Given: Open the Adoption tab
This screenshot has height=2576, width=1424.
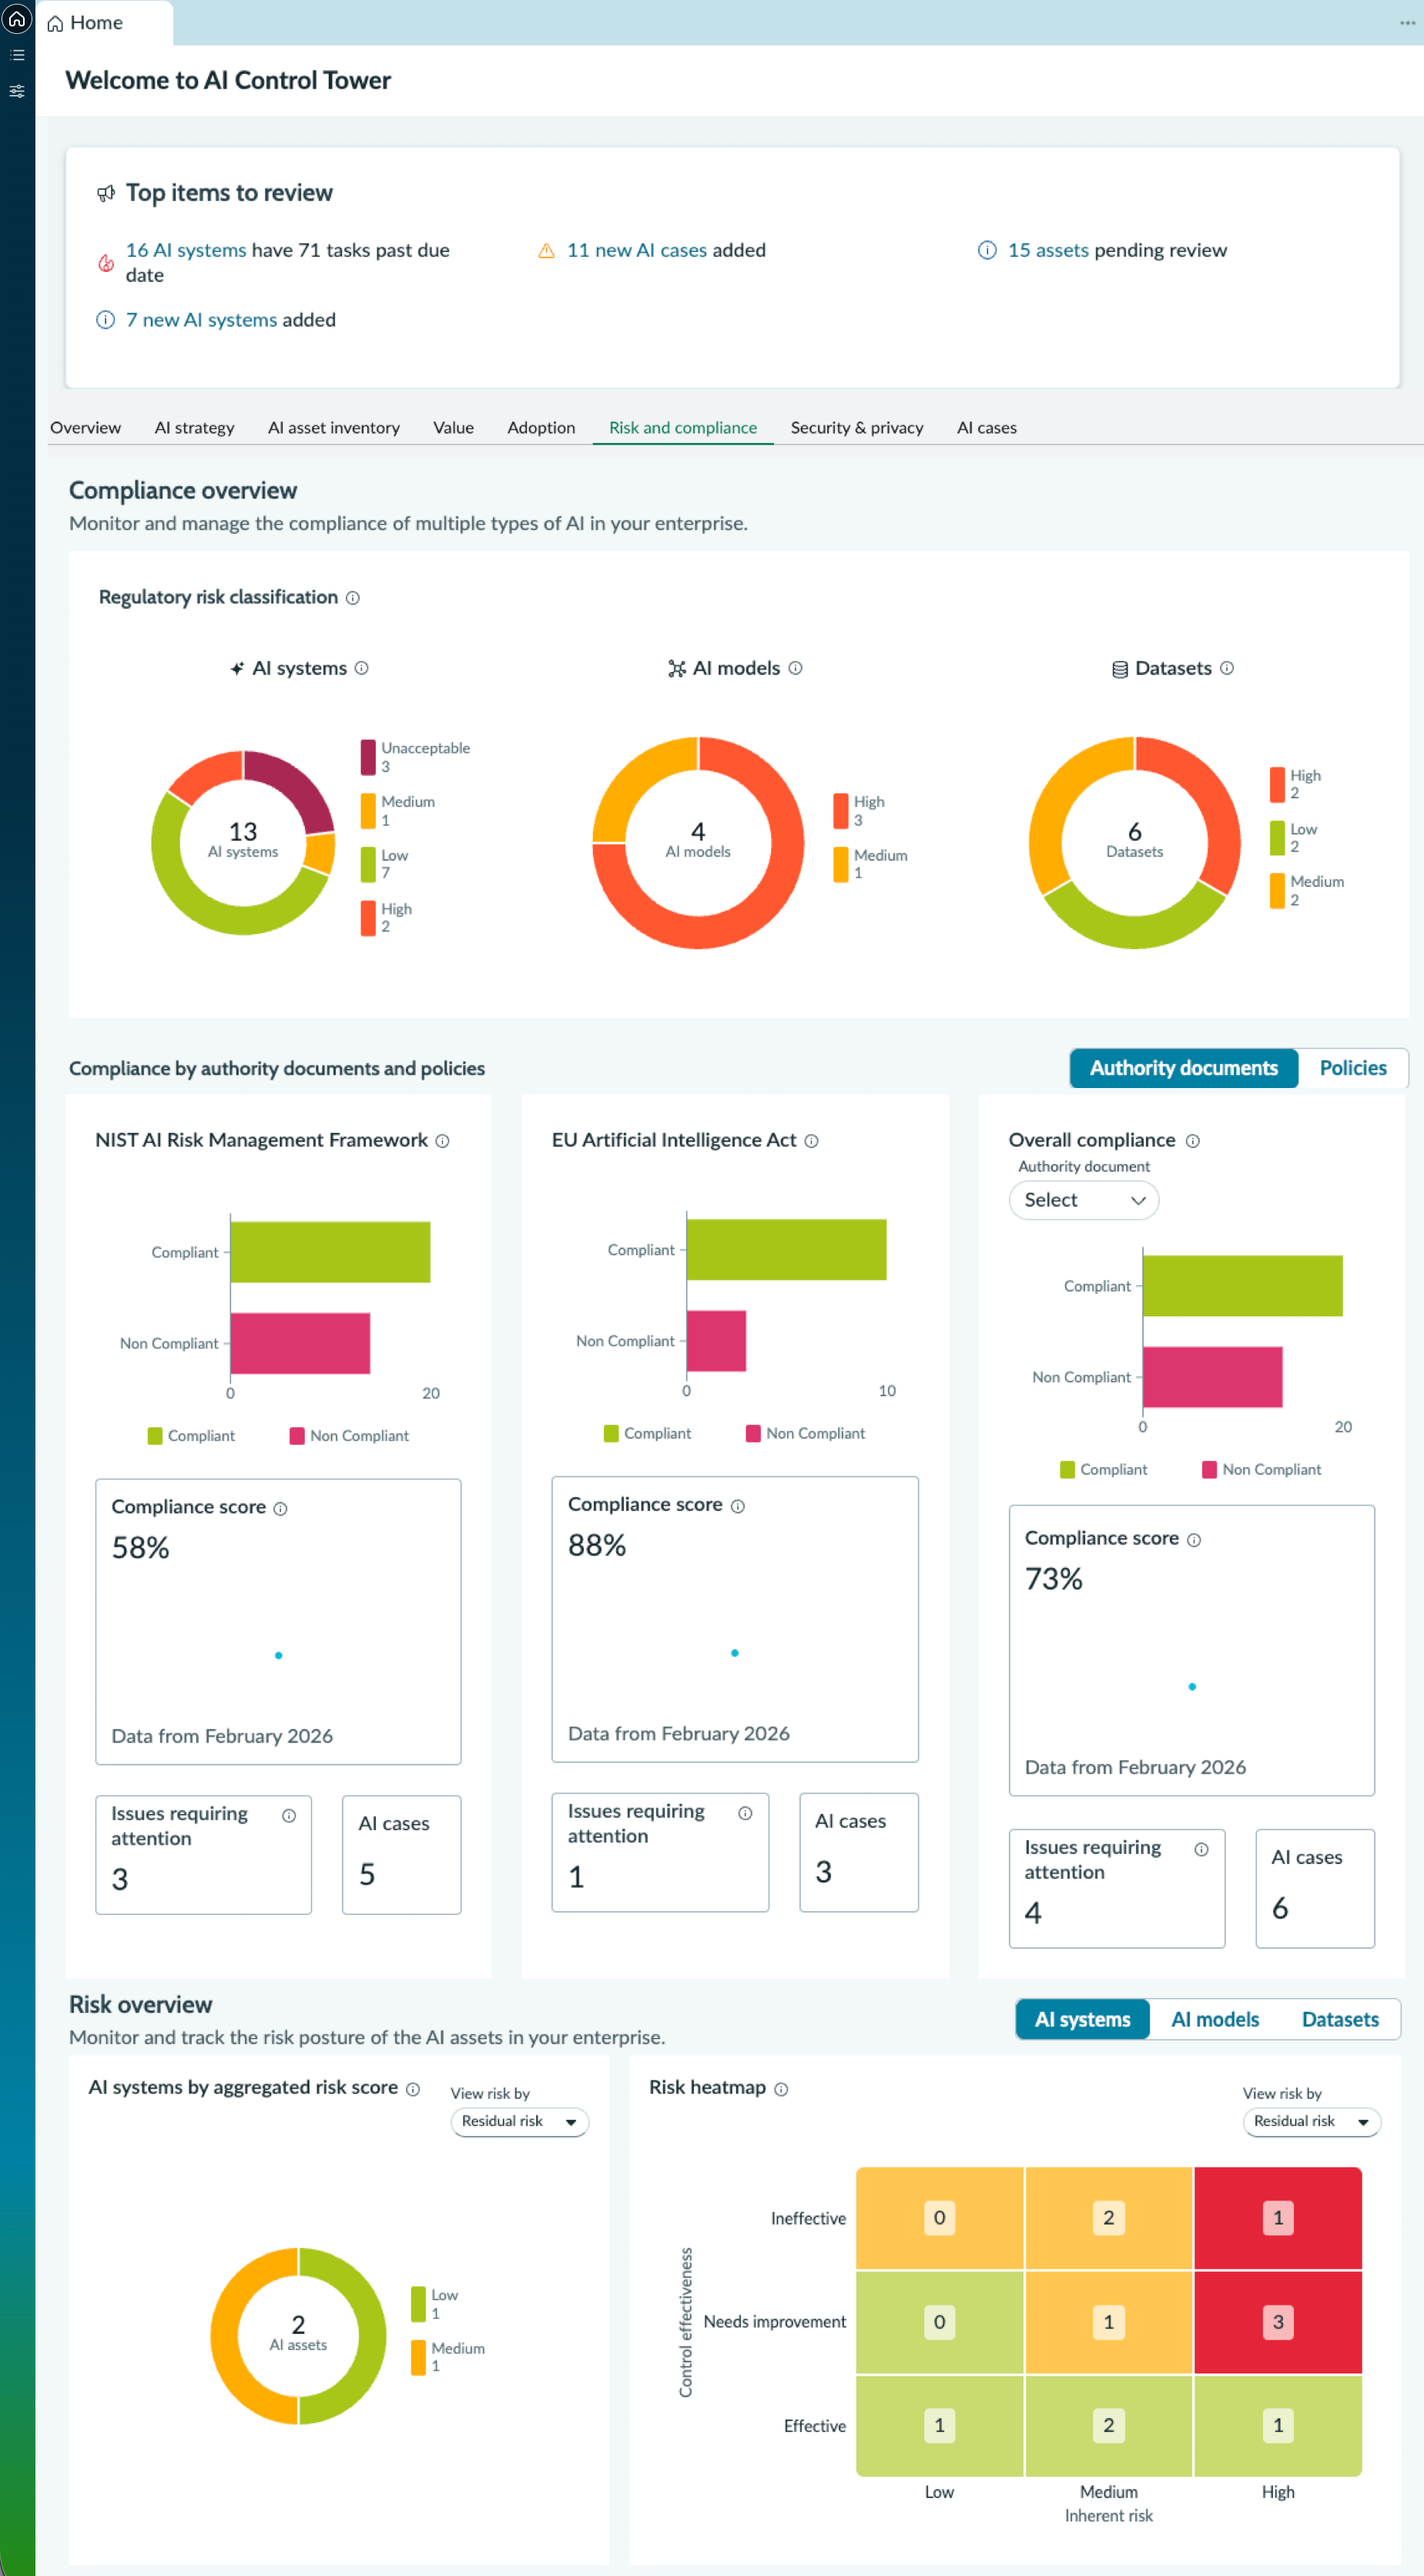Looking at the screenshot, I should coord(541,427).
